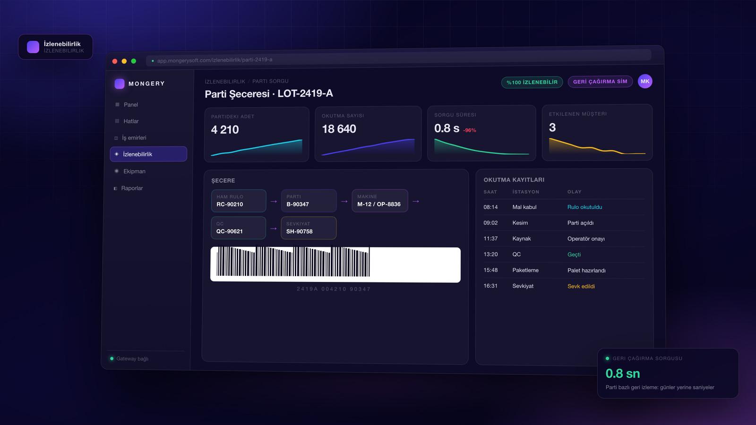Click the Okuma Sayısı 18 640 card
Viewport: 756px width, 425px height.
pos(368,134)
